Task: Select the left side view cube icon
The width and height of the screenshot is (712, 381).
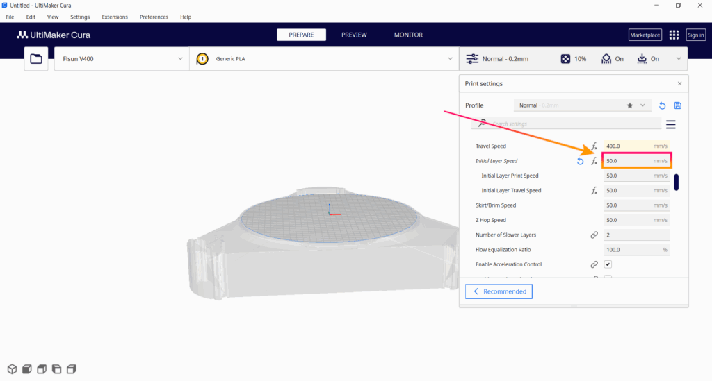Action: [x=57, y=369]
